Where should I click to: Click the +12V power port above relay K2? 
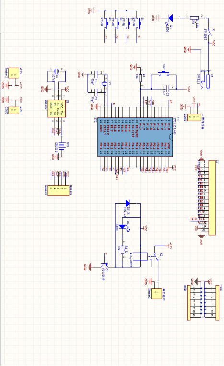coord(170,246)
